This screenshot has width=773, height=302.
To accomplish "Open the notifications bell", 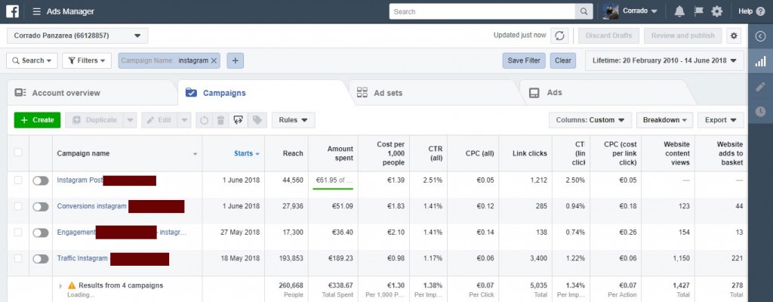I will 679,11.
